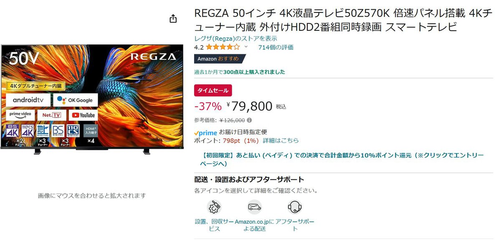Click the Prime checkmark logo
The image size is (501, 244).
point(206,132)
